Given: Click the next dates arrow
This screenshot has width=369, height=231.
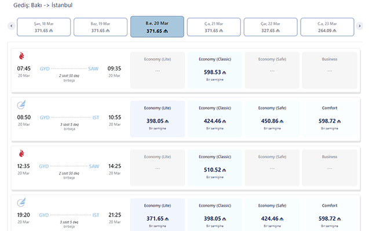Looking at the screenshot, I should 360,27.
